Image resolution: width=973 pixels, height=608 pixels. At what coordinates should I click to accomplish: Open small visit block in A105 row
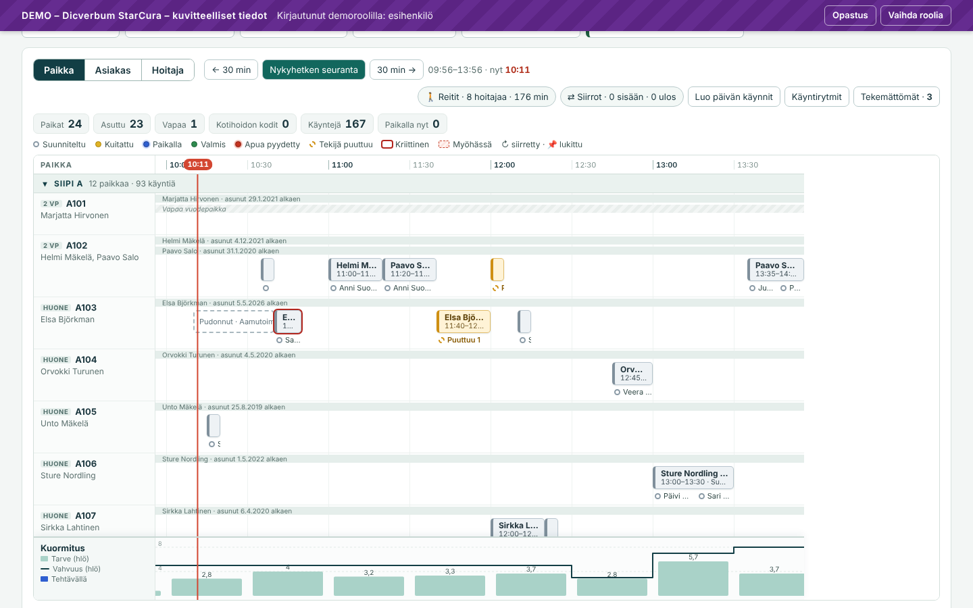click(x=214, y=426)
